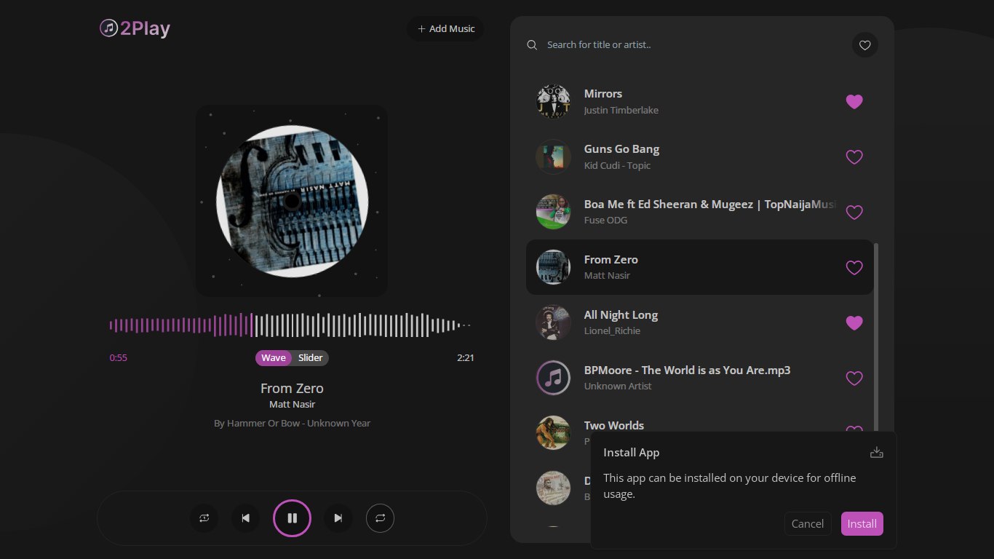Viewport: 994px width, 559px height.
Task: Pause the current song
Action: (292, 518)
